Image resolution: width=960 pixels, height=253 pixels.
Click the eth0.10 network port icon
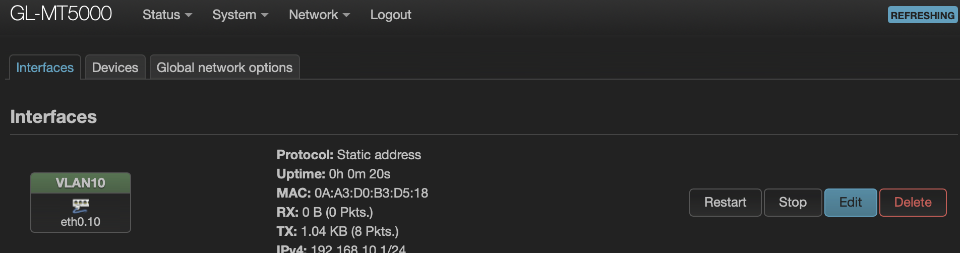pyautogui.click(x=81, y=205)
